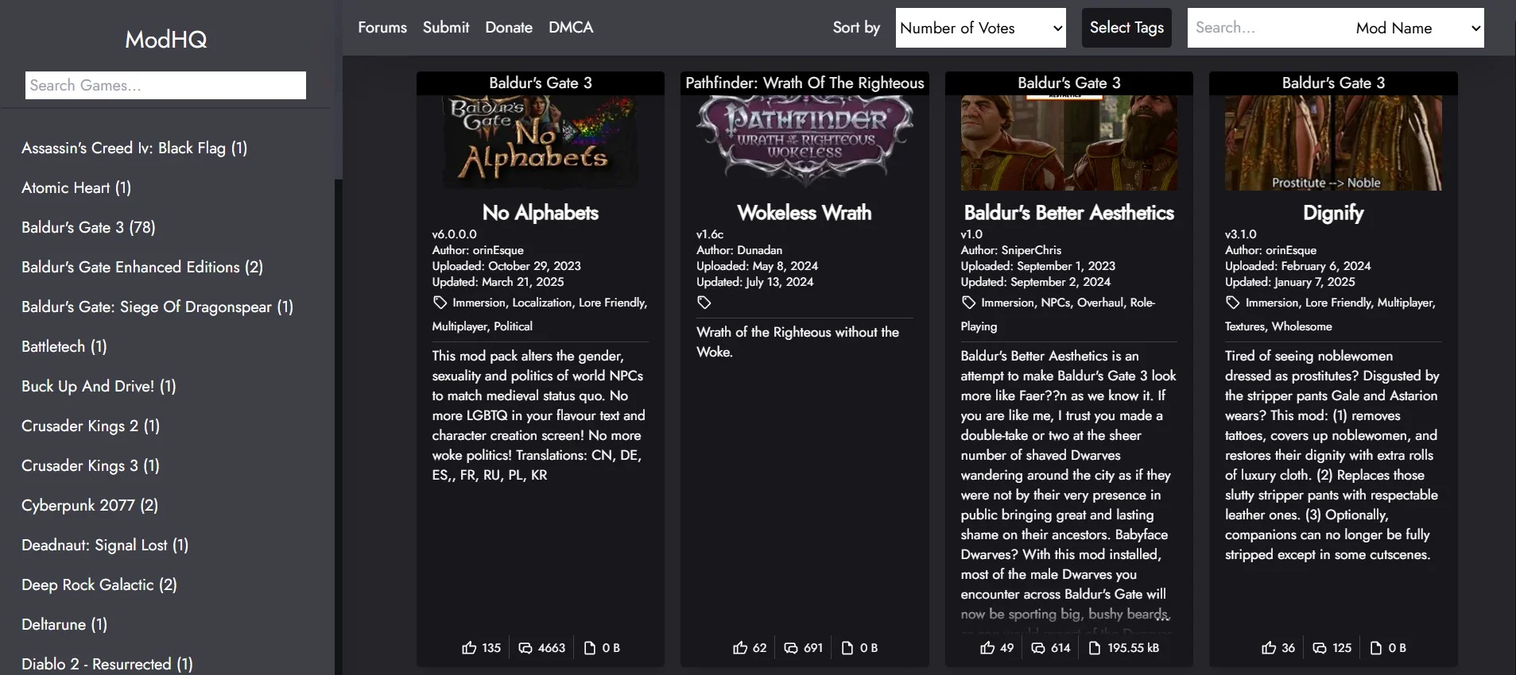Click author name SniperChris

coord(1031,250)
